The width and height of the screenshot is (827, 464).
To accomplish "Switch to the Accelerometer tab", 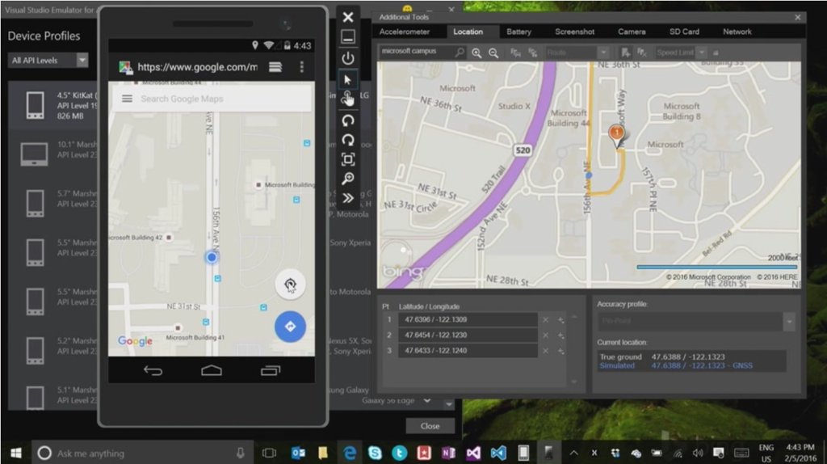I will click(404, 32).
